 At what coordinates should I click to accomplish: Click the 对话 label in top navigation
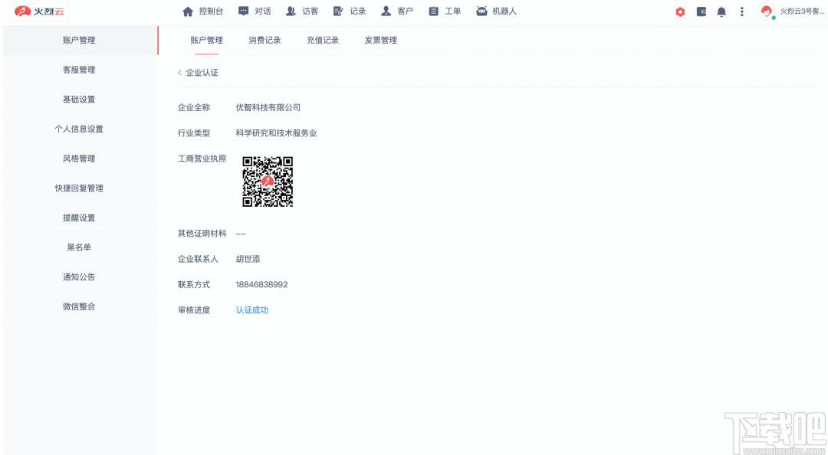click(263, 11)
